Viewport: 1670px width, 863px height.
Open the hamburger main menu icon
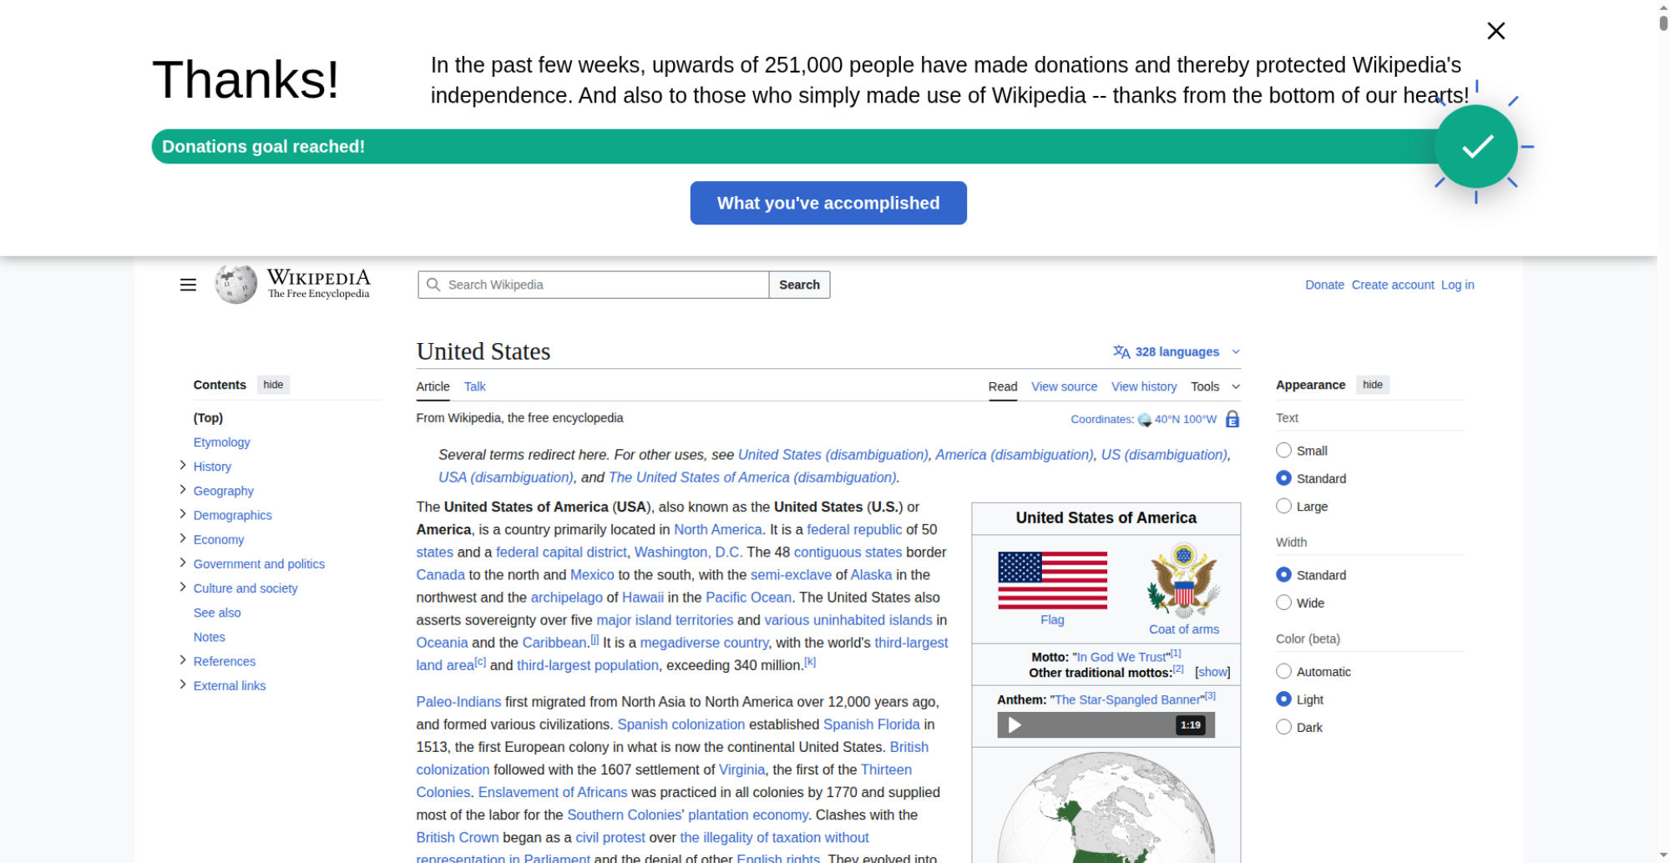(188, 285)
